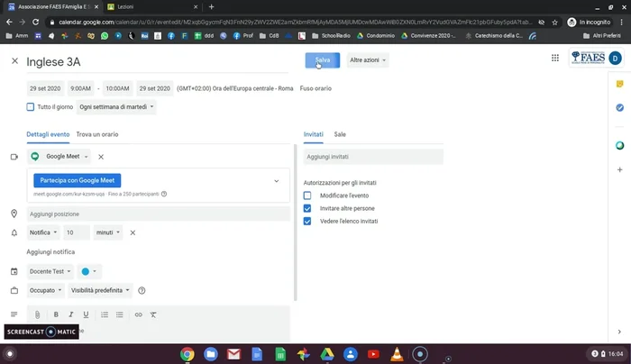Bookmark this page with star icon
This screenshot has width=631, height=364.
tap(555, 23)
